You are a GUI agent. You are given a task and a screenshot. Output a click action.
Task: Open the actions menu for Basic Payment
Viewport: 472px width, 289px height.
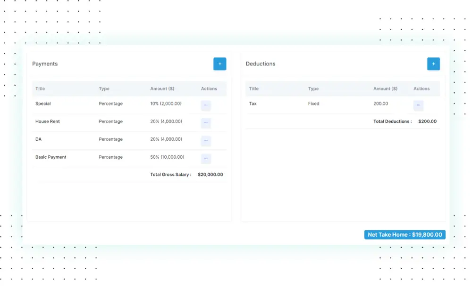[x=205, y=158]
